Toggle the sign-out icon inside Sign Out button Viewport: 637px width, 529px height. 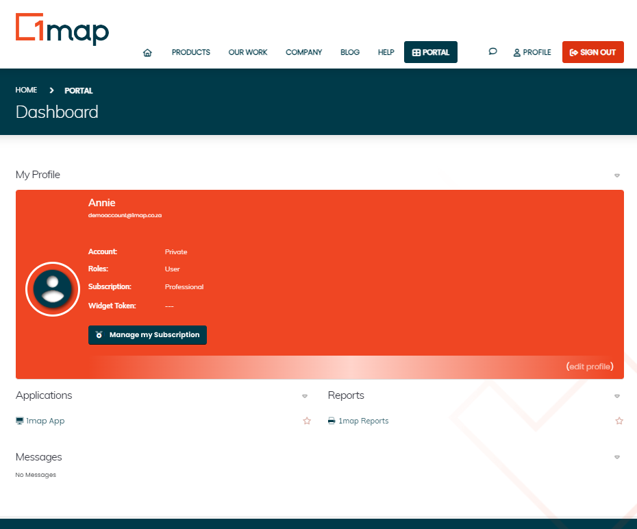point(573,51)
